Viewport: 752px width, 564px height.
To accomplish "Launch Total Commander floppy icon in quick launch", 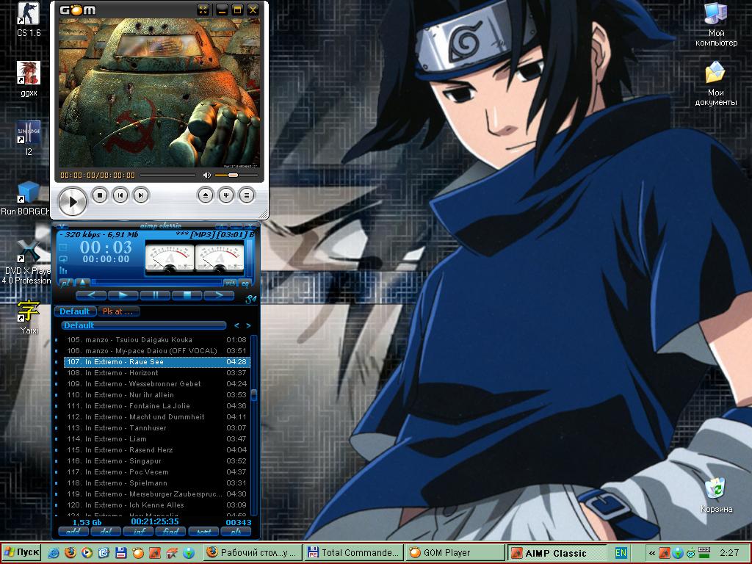I will [x=121, y=553].
